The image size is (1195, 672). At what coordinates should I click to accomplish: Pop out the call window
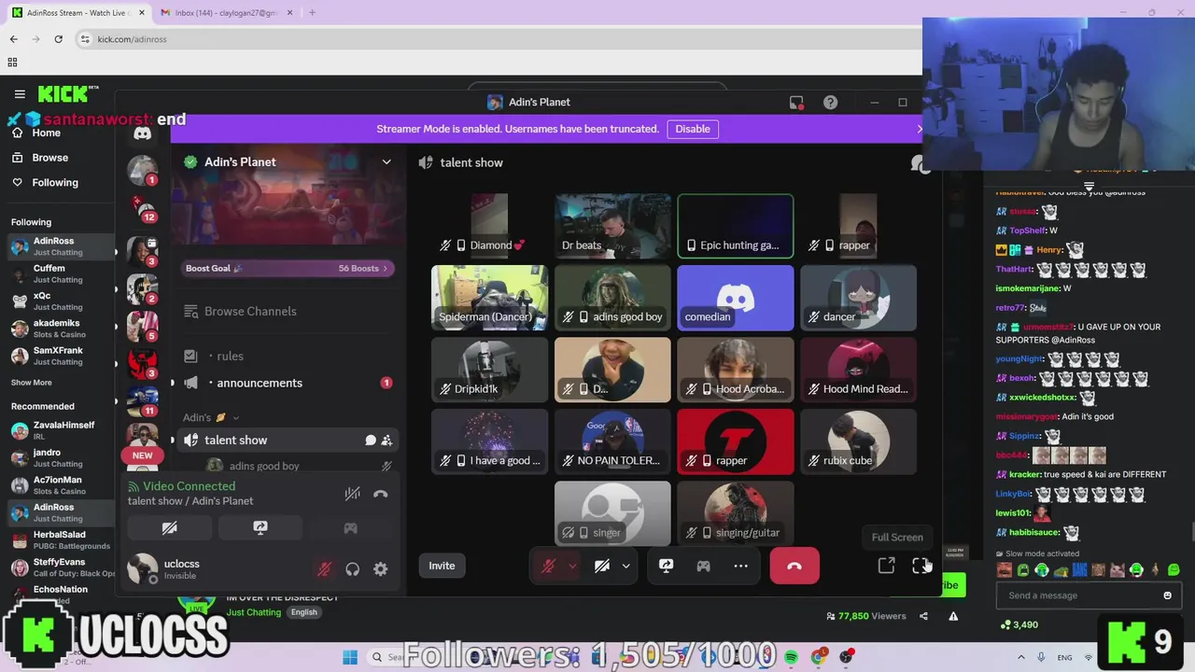(886, 566)
